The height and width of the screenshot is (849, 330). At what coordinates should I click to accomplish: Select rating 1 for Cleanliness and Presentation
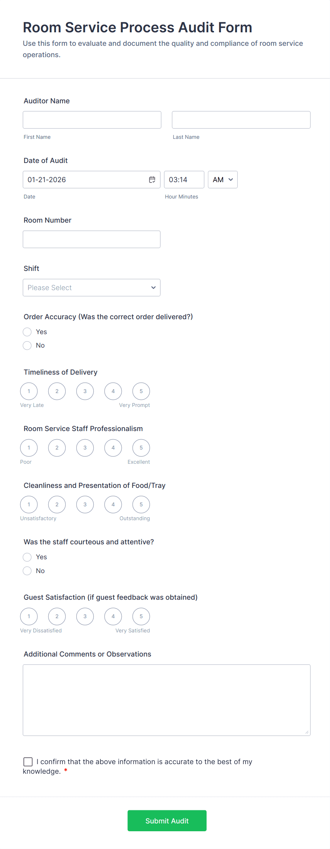pos(29,504)
